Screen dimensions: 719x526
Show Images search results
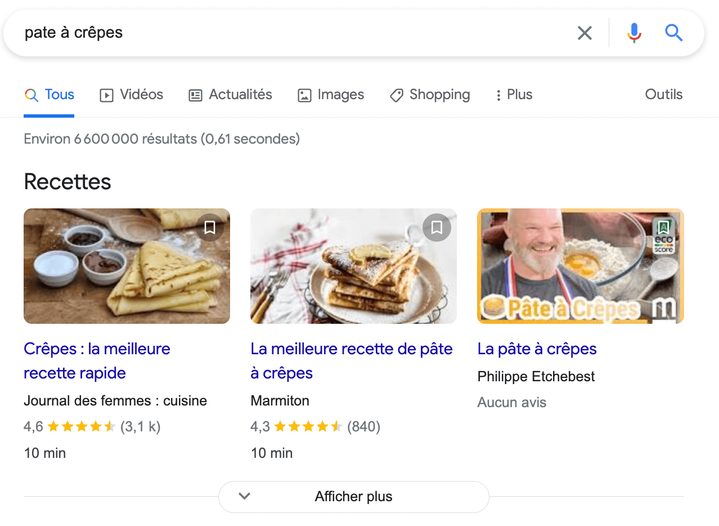(x=331, y=95)
